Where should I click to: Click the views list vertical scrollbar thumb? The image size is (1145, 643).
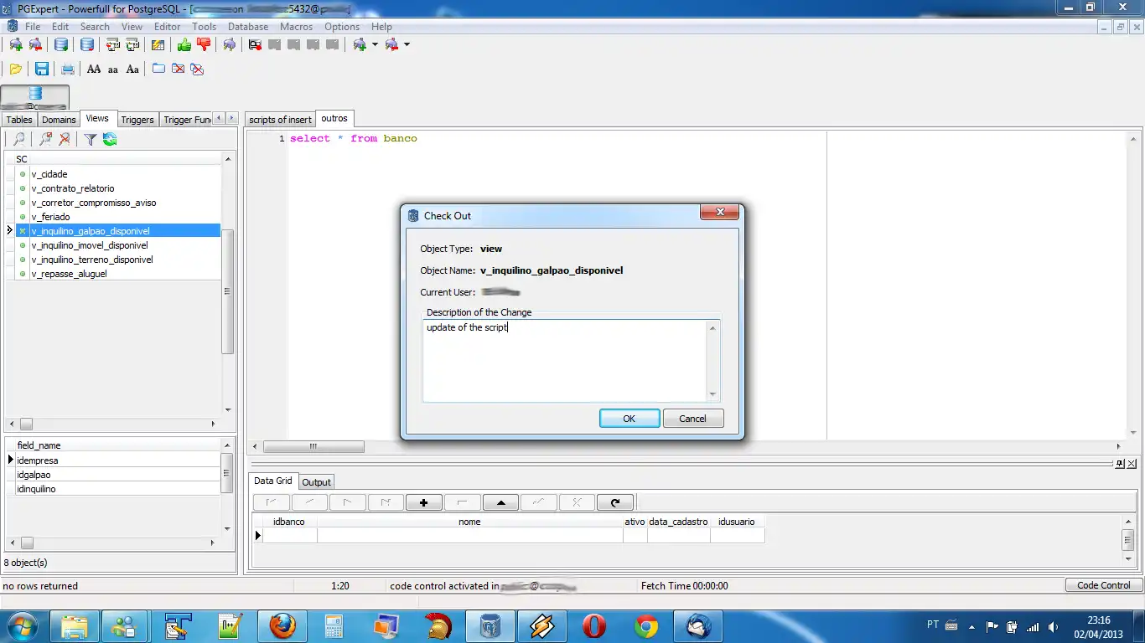tap(227, 291)
